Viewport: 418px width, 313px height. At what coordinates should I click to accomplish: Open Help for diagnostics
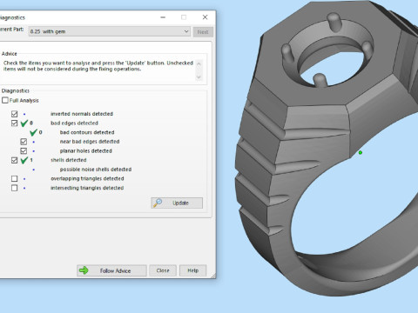pyautogui.click(x=192, y=270)
